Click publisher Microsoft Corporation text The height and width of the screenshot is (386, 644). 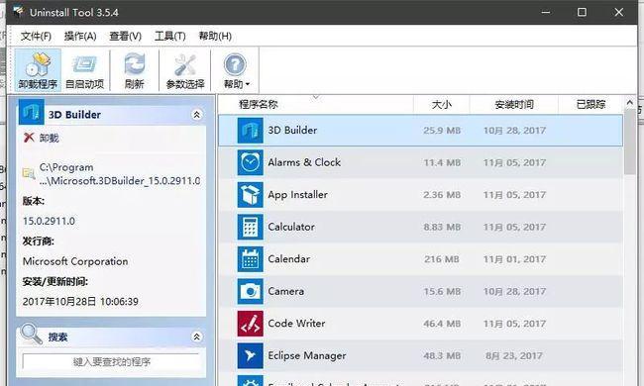click(x=75, y=261)
